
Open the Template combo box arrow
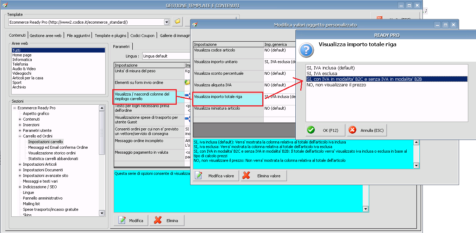click(167, 22)
